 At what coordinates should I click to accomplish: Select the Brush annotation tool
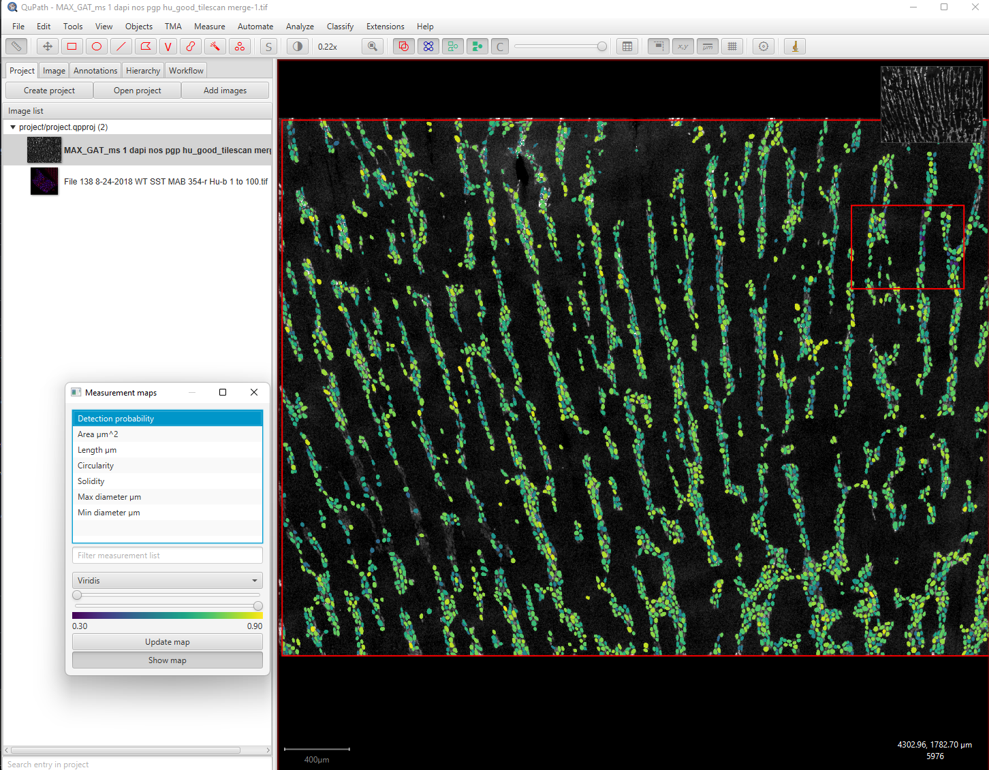click(x=191, y=46)
